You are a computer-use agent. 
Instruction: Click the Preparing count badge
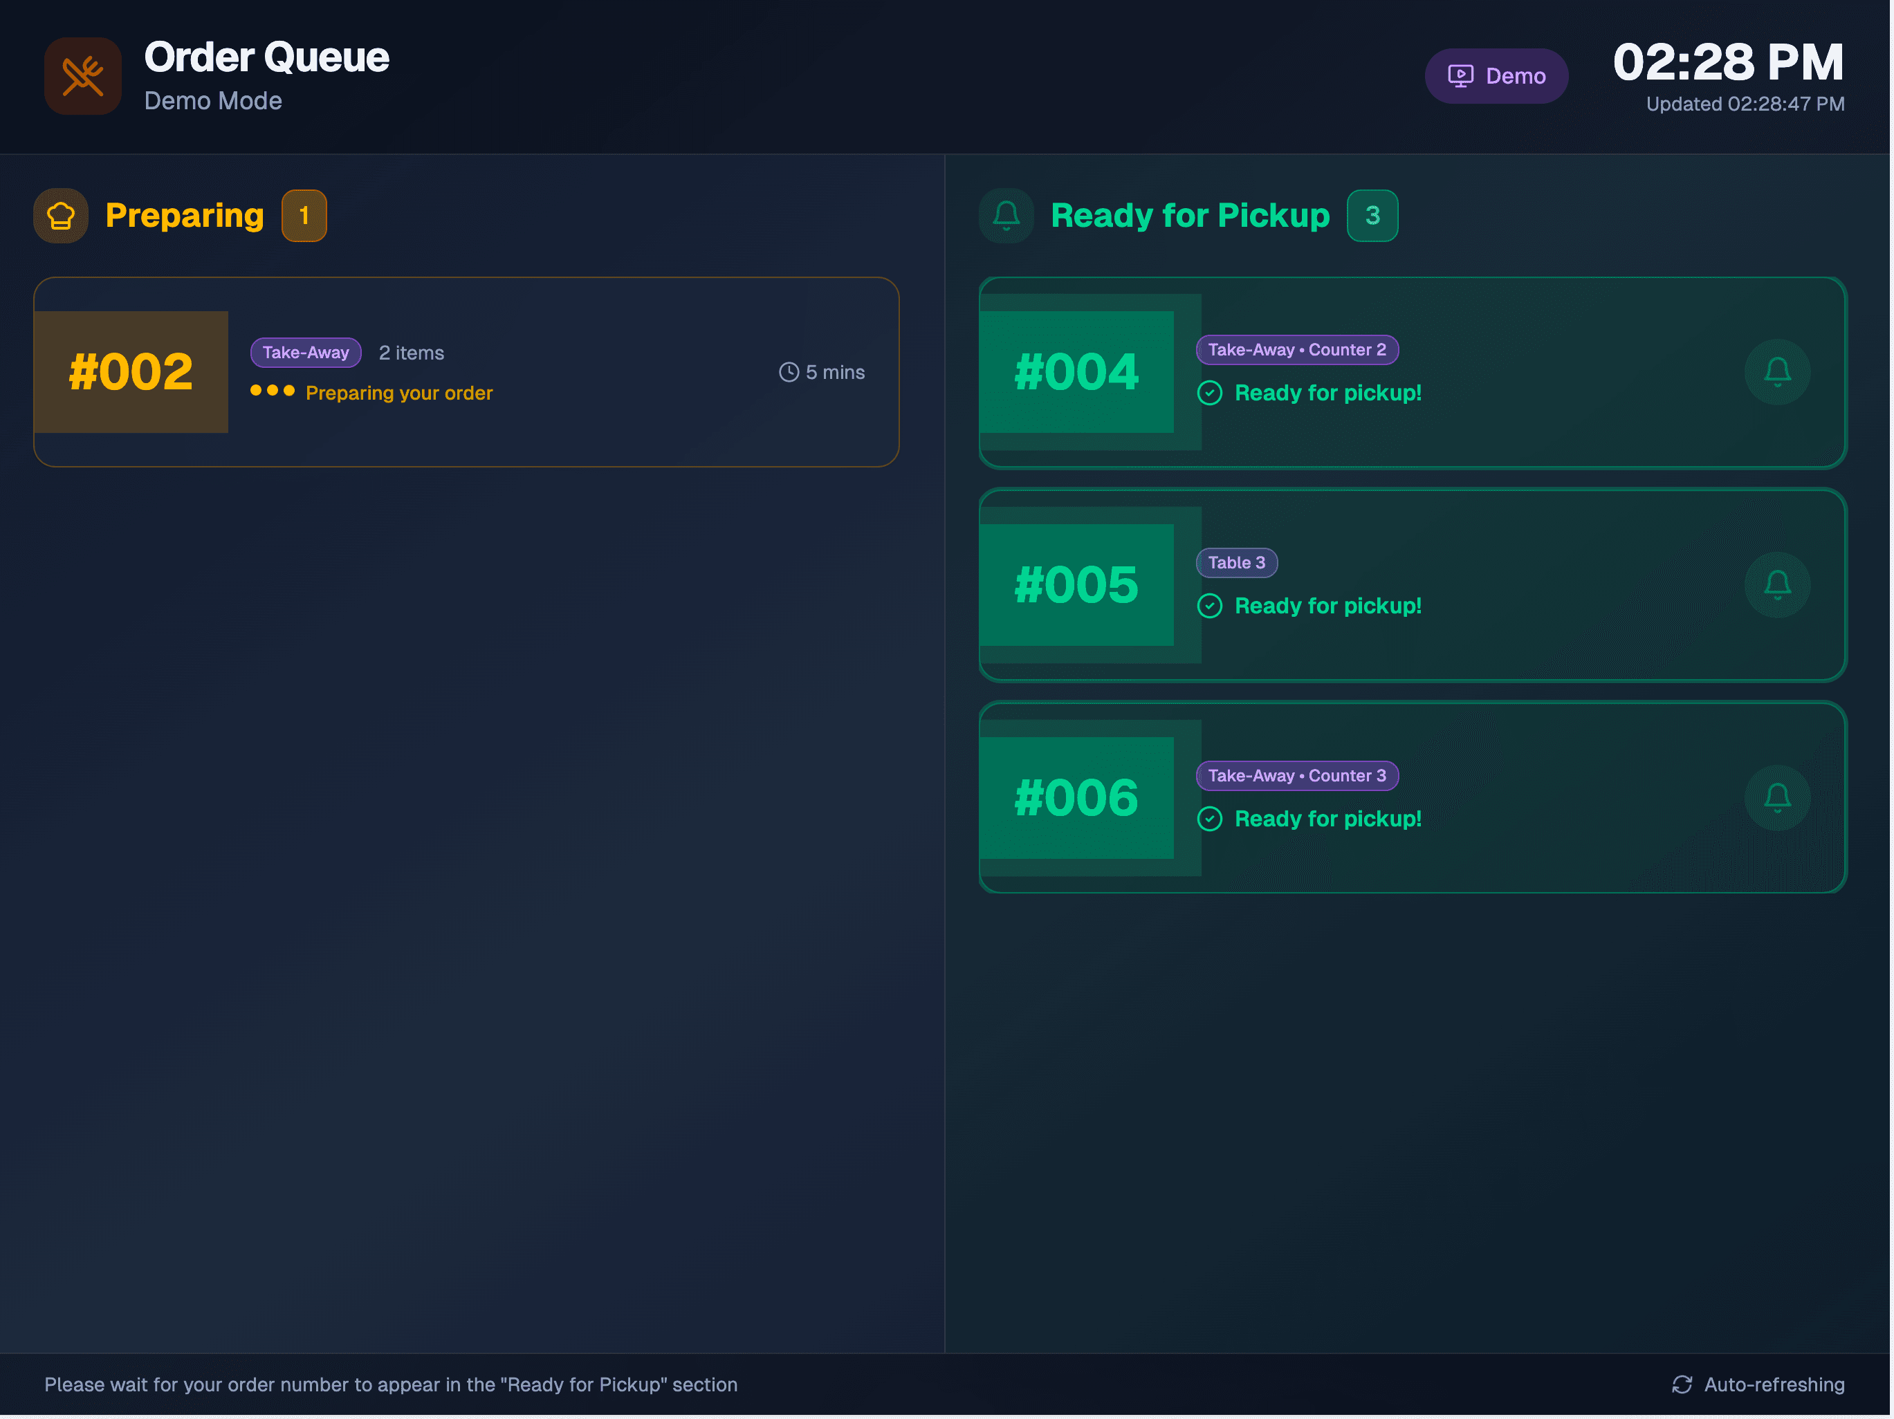point(304,216)
